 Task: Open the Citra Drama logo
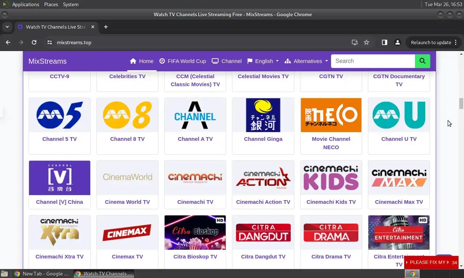point(331,232)
